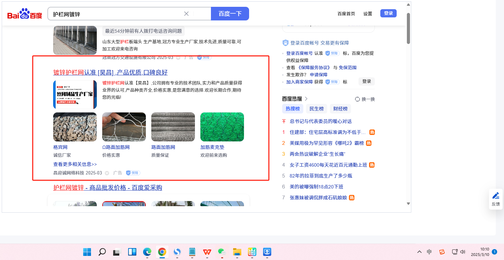Open the 免保范围 link
504x260 pixels.
(348, 67)
